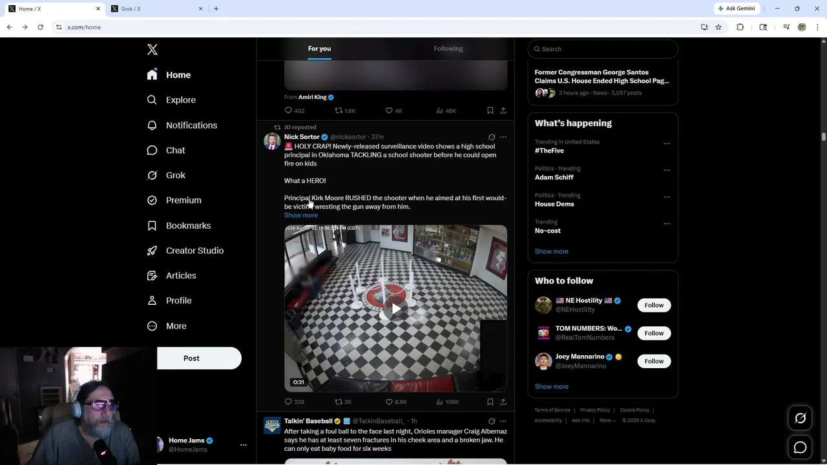The image size is (827, 465).
Task: Open Home in the sidebar
Action: (x=169, y=75)
